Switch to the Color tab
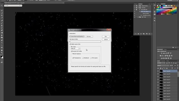Viewport: 179px width, 101px height. (x=158, y=4)
